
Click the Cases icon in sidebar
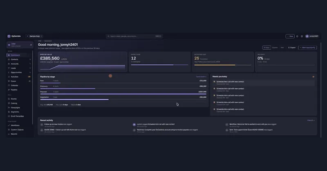[9, 81]
